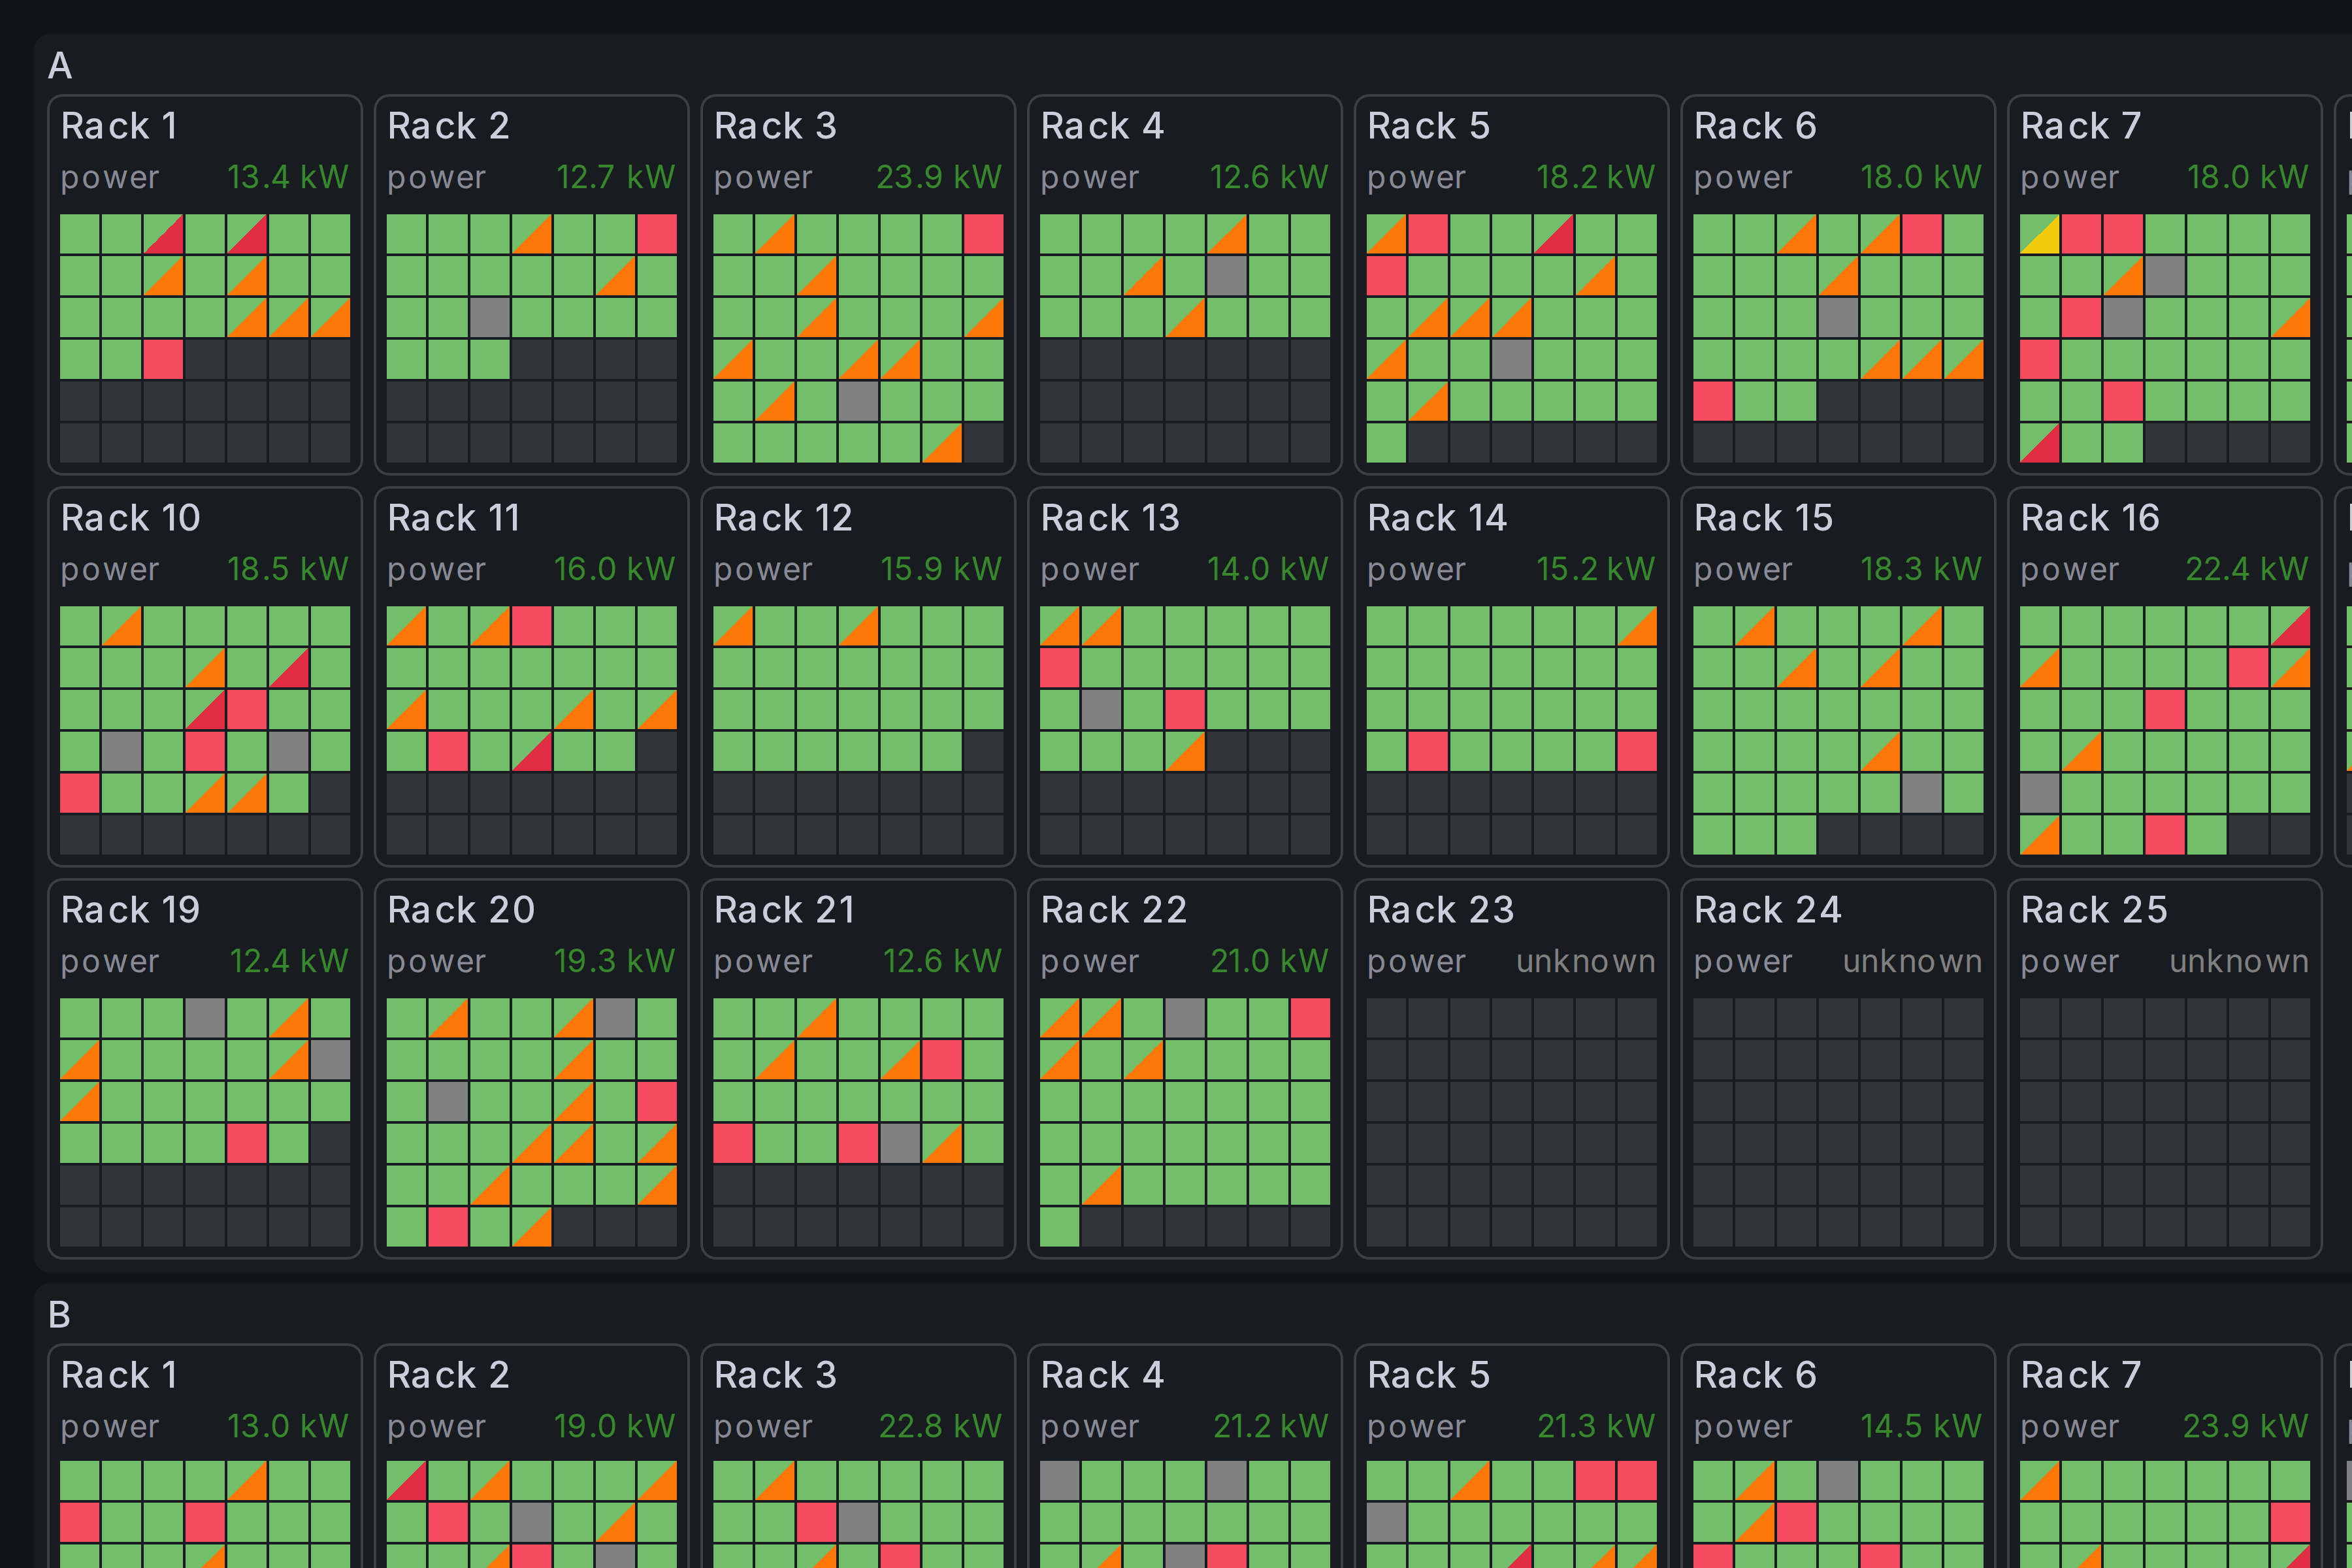Open the Rack 16 title
Screen dimensions: 2352x1568
click(2091, 518)
